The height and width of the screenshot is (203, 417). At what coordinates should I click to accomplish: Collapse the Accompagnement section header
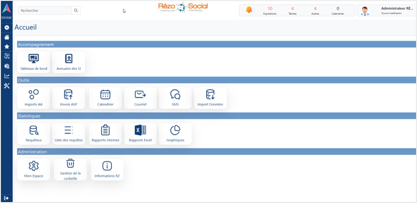(216, 44)
